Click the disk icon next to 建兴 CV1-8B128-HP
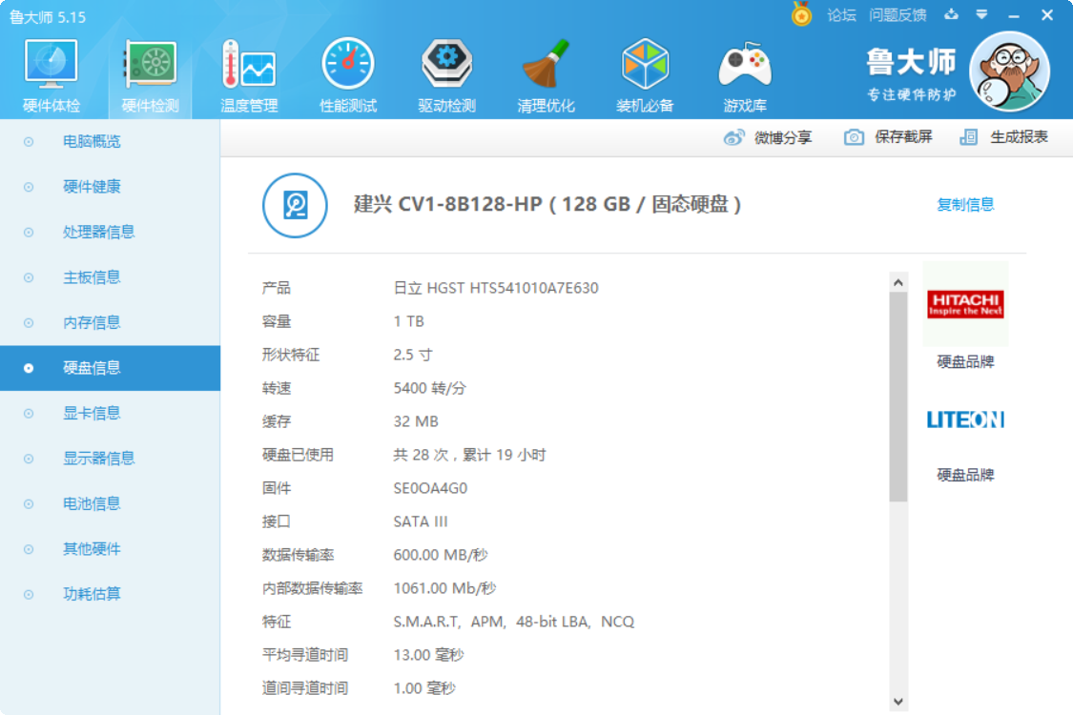 click(x=295, y=205)
